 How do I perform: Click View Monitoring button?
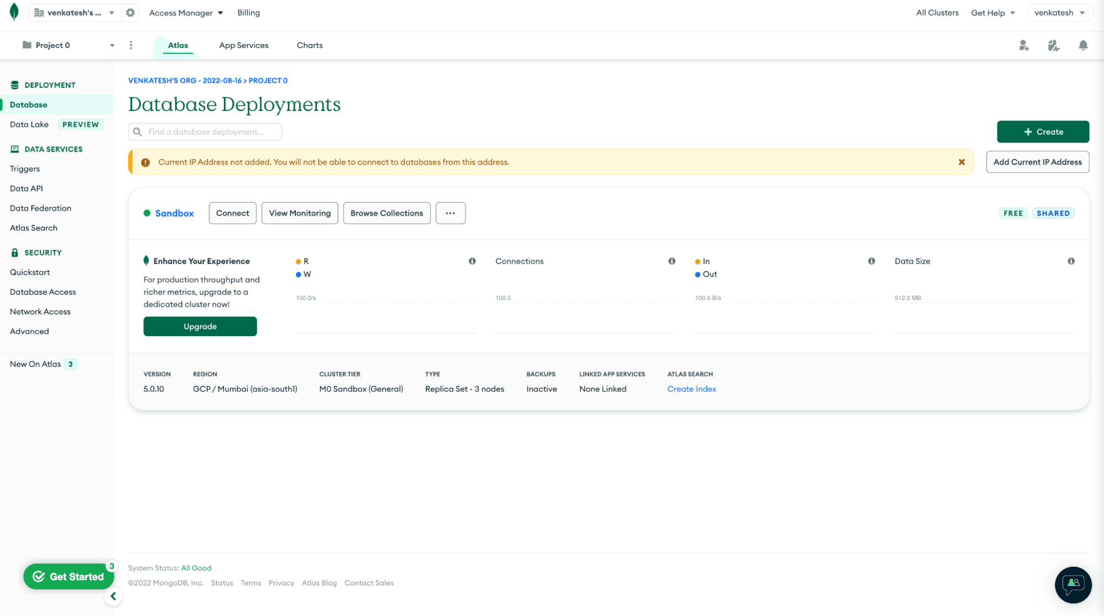click(300, 213)
